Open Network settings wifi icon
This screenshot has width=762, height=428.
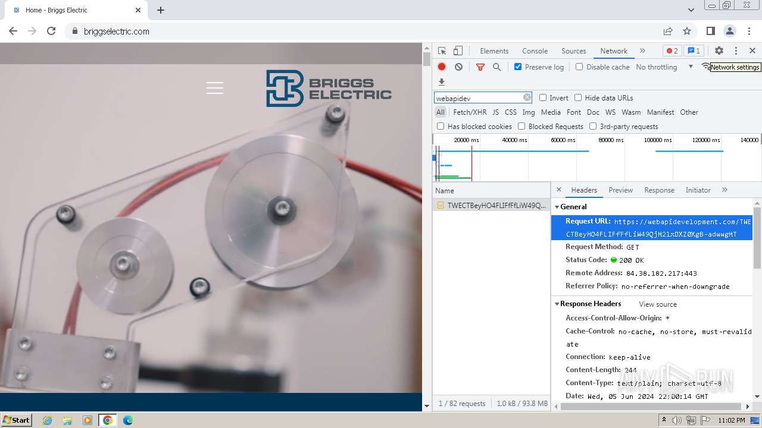705,67
